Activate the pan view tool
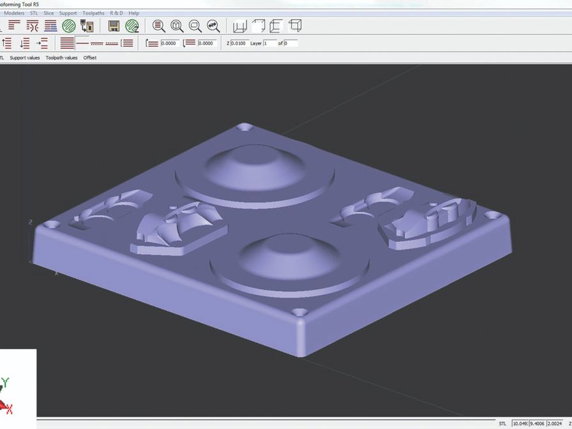Viewport: 572px width, 429px height. click(213, 26)
